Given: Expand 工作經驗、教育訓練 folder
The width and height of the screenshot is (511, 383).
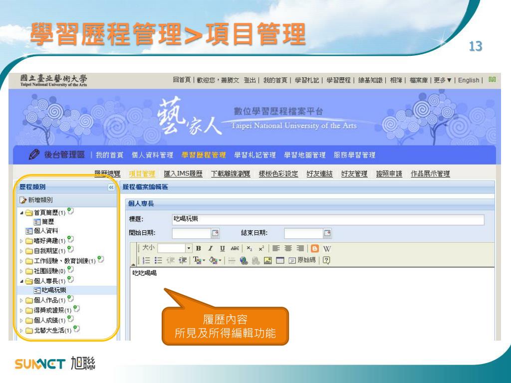Looking at the screenshot, I should pyautogui.click(x=21, y=261).
